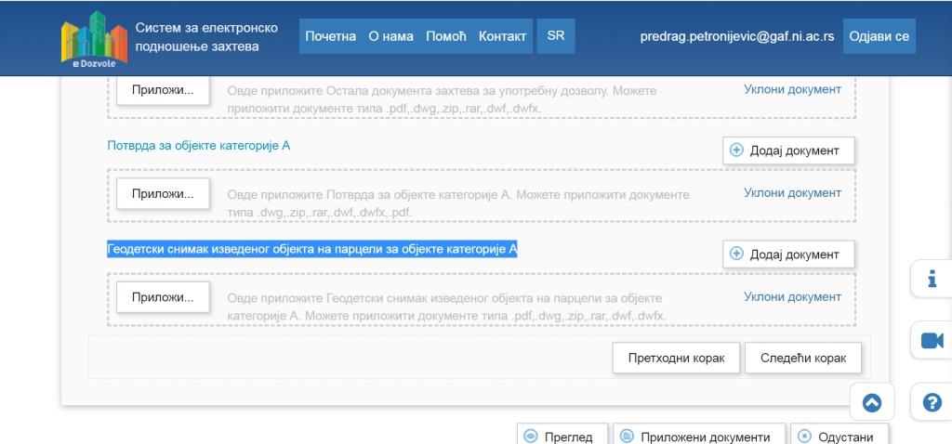Remove document in Потврда за објекте section
This screenshot has width=952, height=444.
coord(792,193)
